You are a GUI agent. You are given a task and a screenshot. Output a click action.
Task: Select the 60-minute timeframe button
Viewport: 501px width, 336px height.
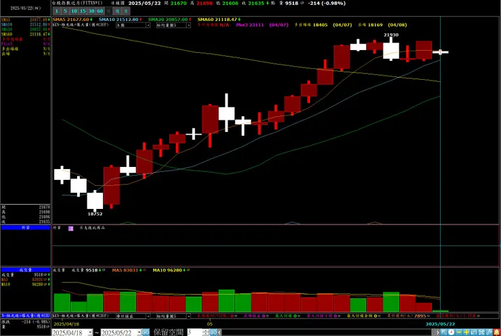(100, 11)
